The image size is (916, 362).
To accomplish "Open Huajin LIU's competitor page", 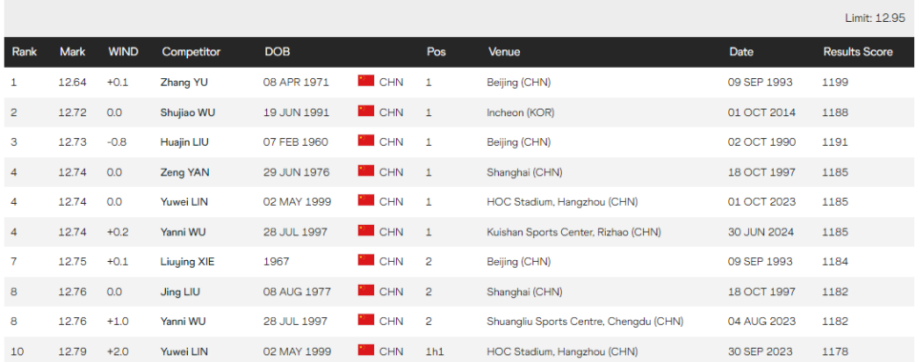I will coord(184,142).
